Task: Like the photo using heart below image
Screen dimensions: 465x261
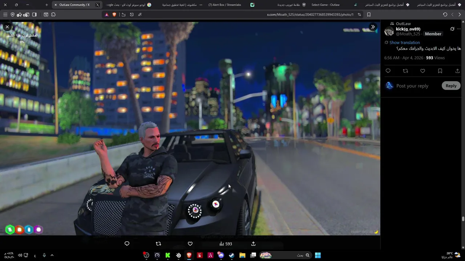Action: tap(190, 244)
